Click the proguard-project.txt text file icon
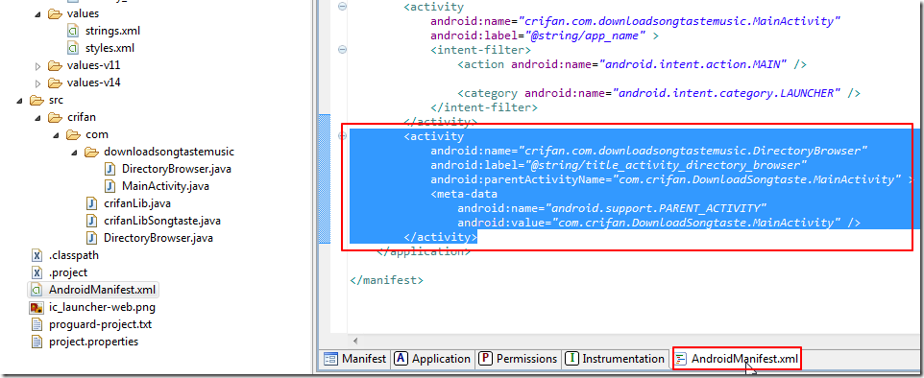 pos(36,324)
